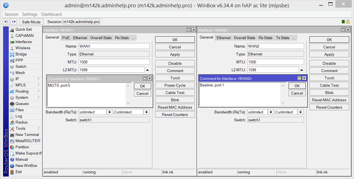Open the Settings menu
This screenshot has height=179, width=354.
[30, 14]
